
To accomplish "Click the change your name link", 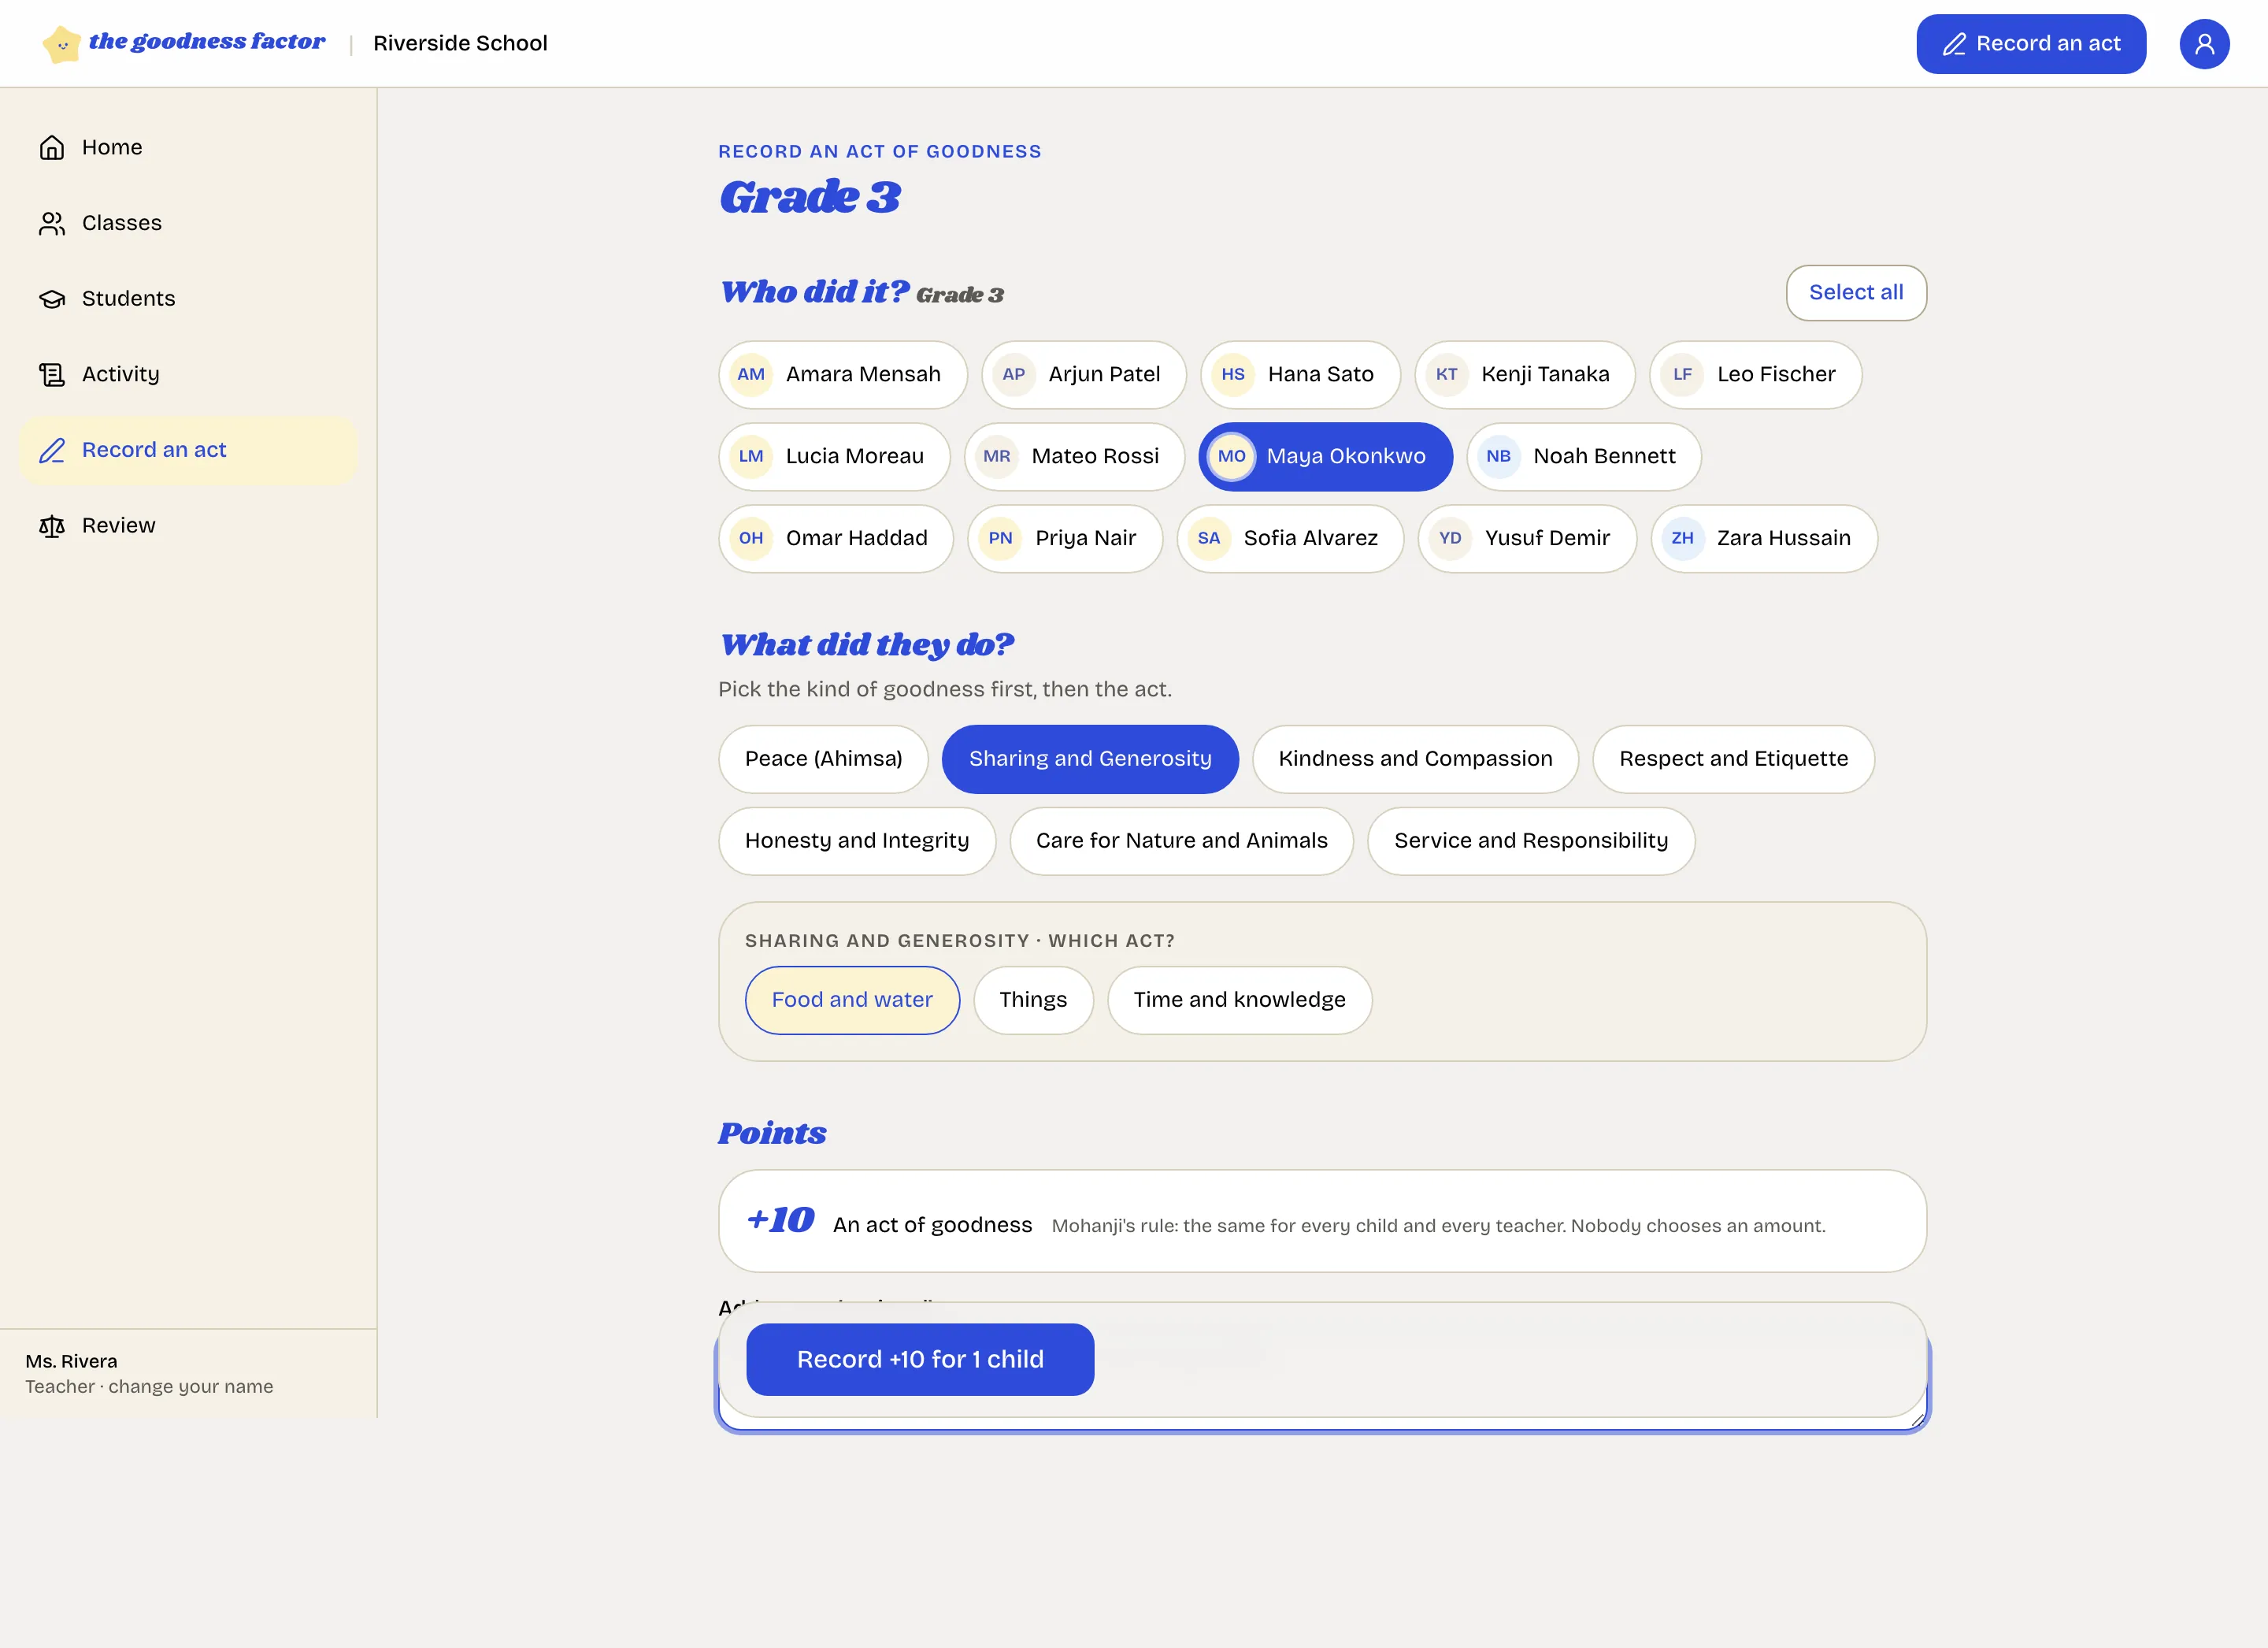I will point(190,1386).
